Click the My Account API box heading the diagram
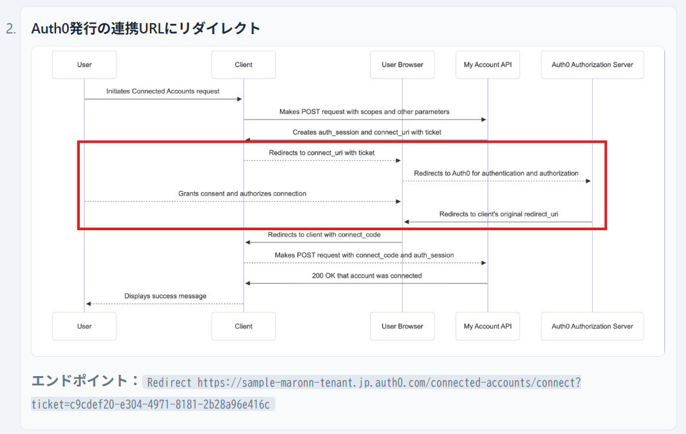Screen dimensions: 686x434 pos(487,65)
